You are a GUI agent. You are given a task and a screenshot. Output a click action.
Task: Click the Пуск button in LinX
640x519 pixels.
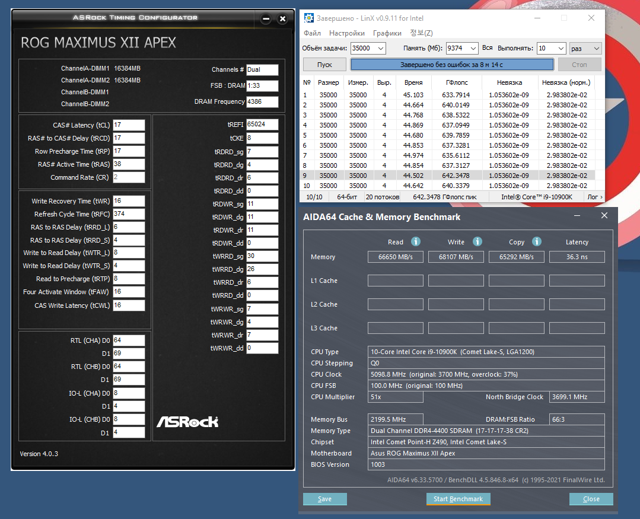click(x=324, y=65)
